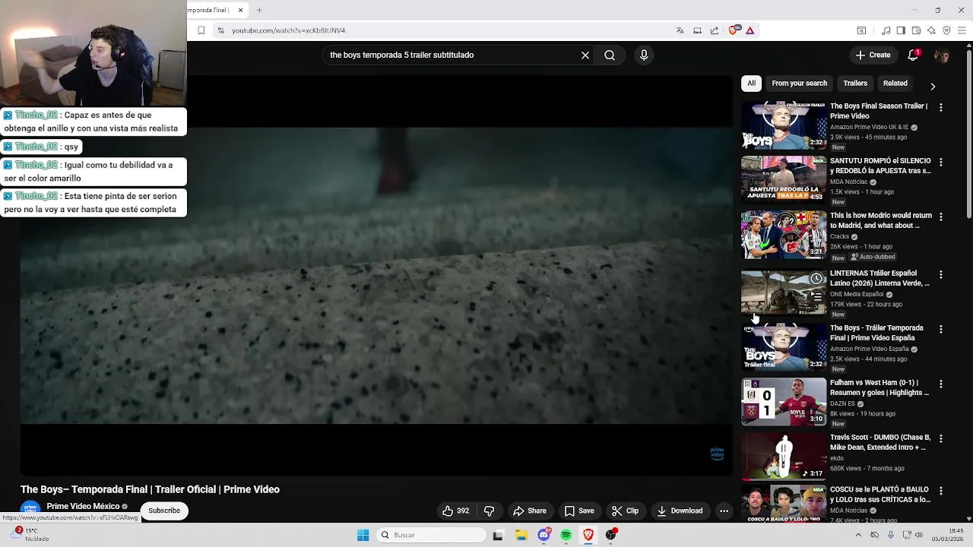This screenshot has width=973, height=547.
Task: Download the video
Action: (x=680, y=511)
